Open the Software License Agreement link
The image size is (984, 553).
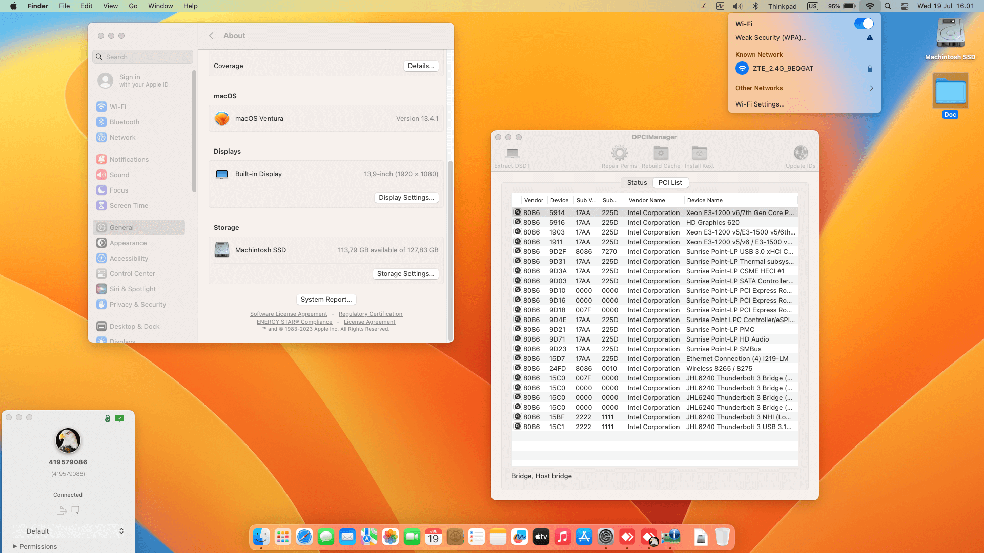click(289, 314)
